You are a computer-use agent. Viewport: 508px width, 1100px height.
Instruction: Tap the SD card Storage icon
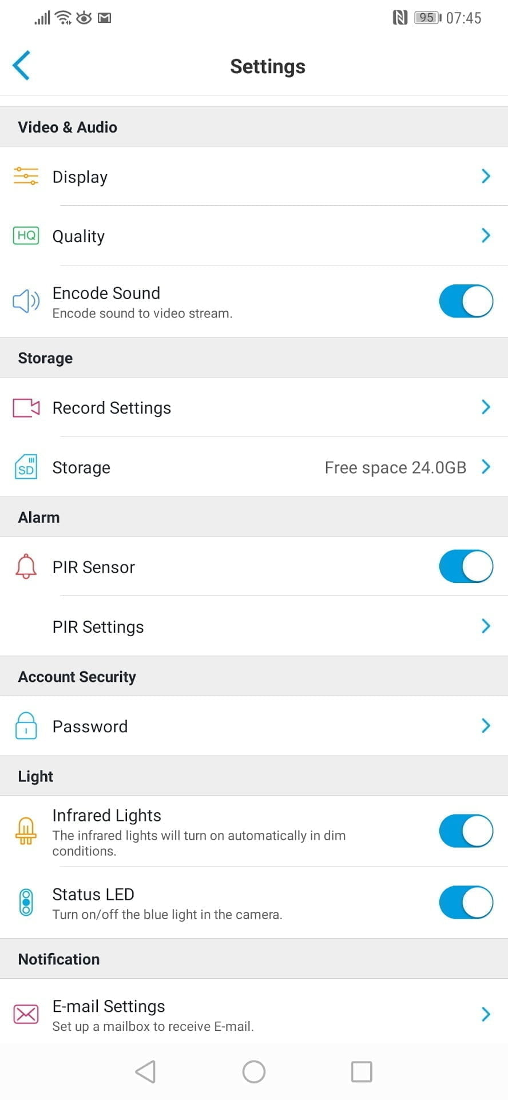pos(26,467)
